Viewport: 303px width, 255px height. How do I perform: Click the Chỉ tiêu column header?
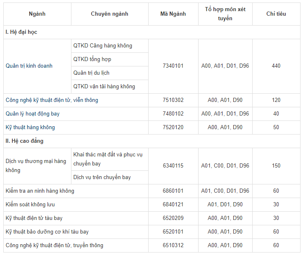click(276, 14)
